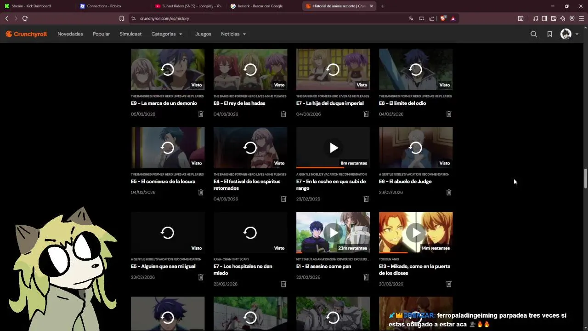
Task: Open Crunchyroll search
Action: (x=534, y=34)
